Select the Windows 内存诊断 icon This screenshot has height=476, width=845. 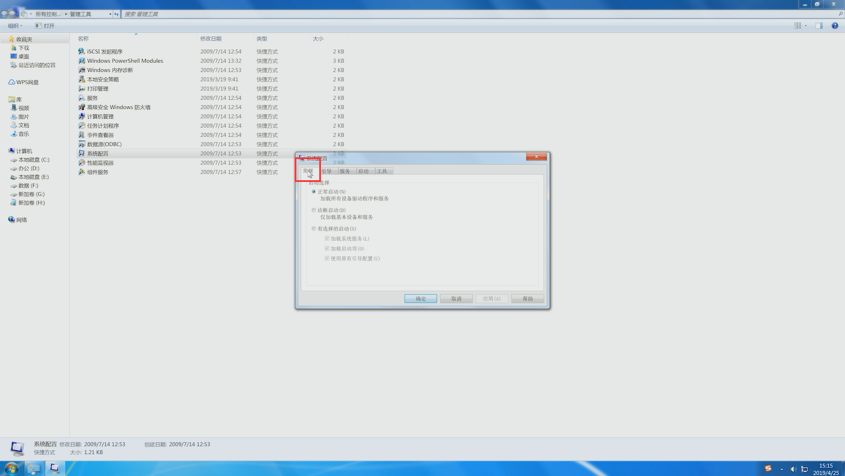coord(82,70)
